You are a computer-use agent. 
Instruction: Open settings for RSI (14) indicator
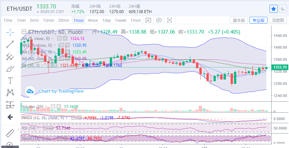[x=45, y=128]
